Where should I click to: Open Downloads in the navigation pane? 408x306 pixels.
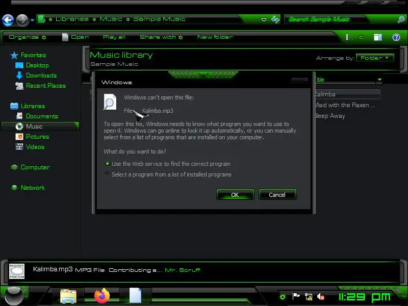coord(41,75)
